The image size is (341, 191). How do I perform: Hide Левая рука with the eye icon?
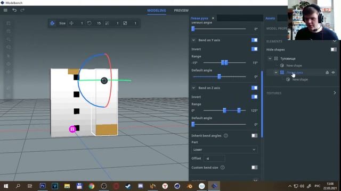click(333, 72)
